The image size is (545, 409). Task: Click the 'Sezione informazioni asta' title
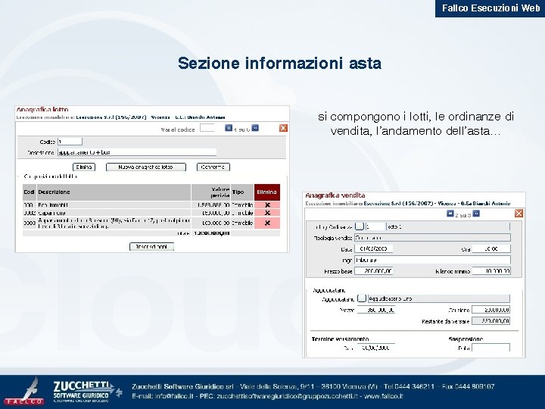coord(280,64)
